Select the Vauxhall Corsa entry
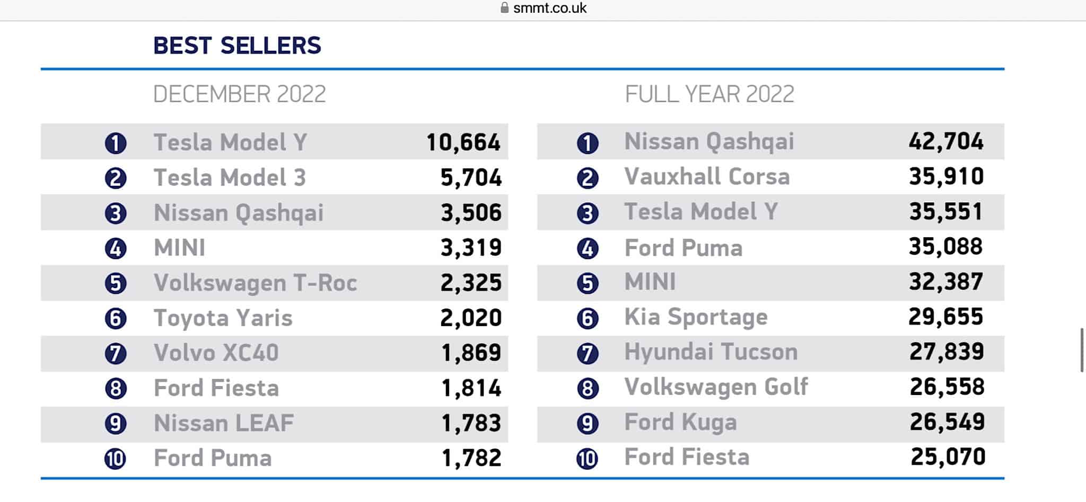The height and width of the screenshot is (502, 1086). [x=708, y=177]
